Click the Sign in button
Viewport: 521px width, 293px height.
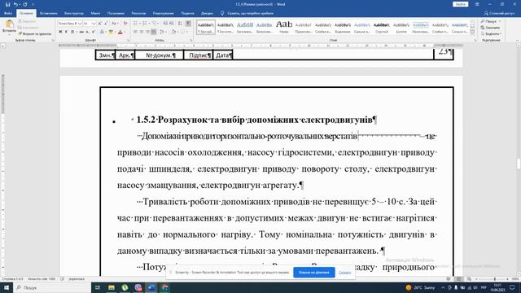point(460,4)
